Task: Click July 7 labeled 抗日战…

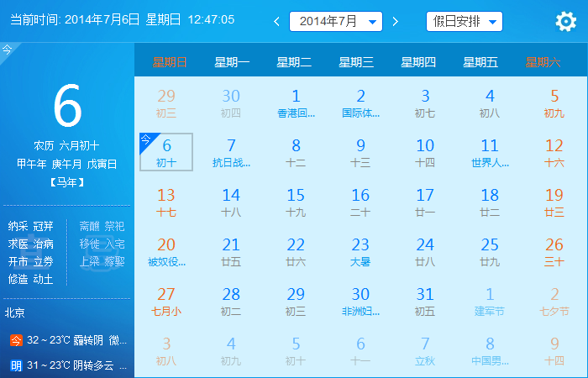Action: tap(231, 152)
